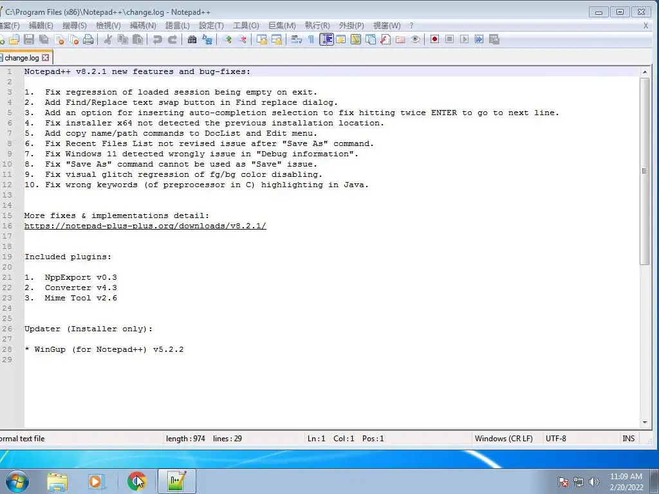Open the 設定(T) menu

point(211,26)
